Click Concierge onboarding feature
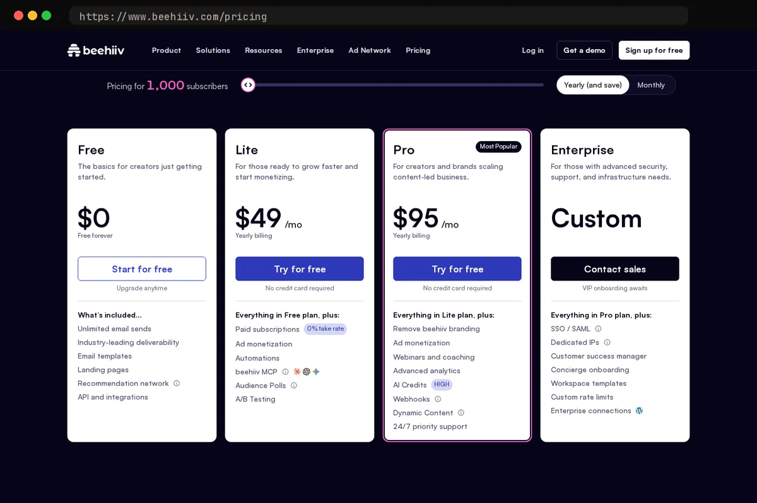This screenshot has width=757, height=503. (590, 369)
